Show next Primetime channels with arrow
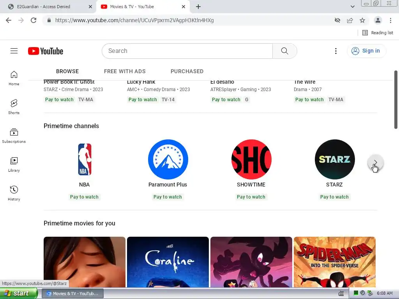Image resolution: width=399 pixels, height=299 pixels. [375, 163]
